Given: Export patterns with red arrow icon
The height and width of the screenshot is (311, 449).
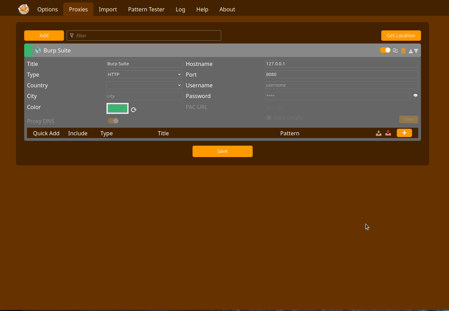Looking at the screenshot, I should (x=388, y=133).
